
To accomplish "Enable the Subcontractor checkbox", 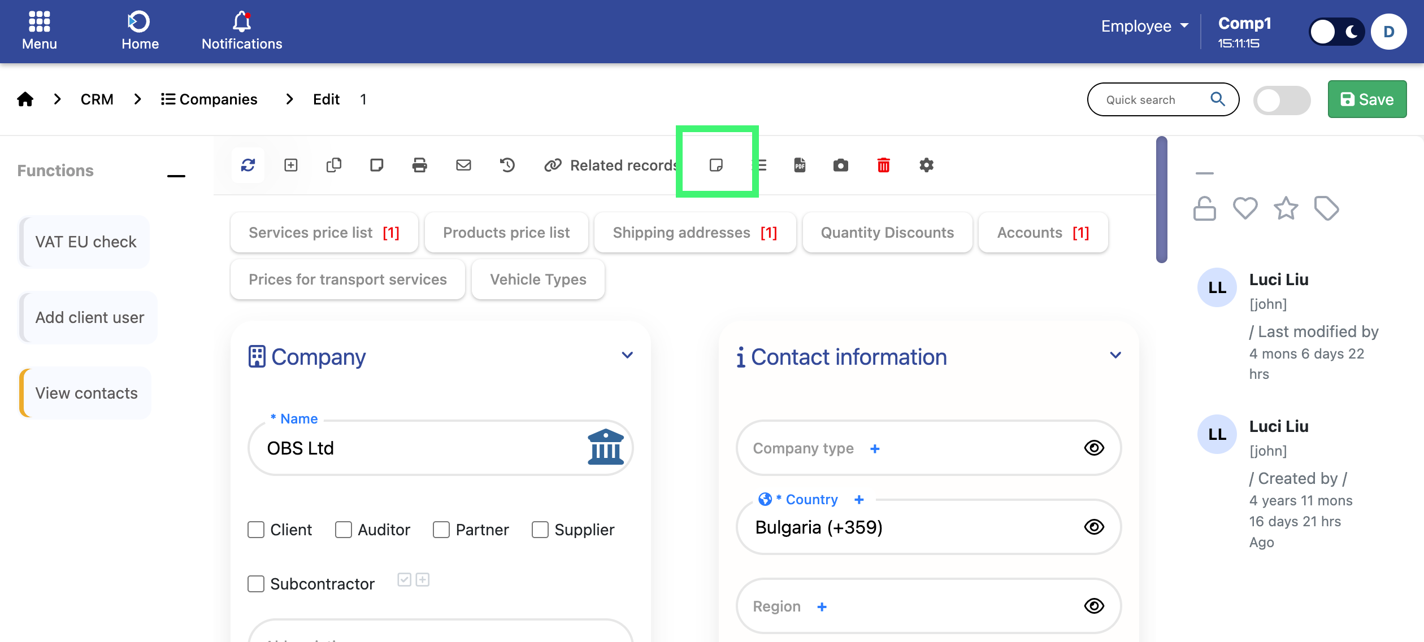I will click(256, 584).
